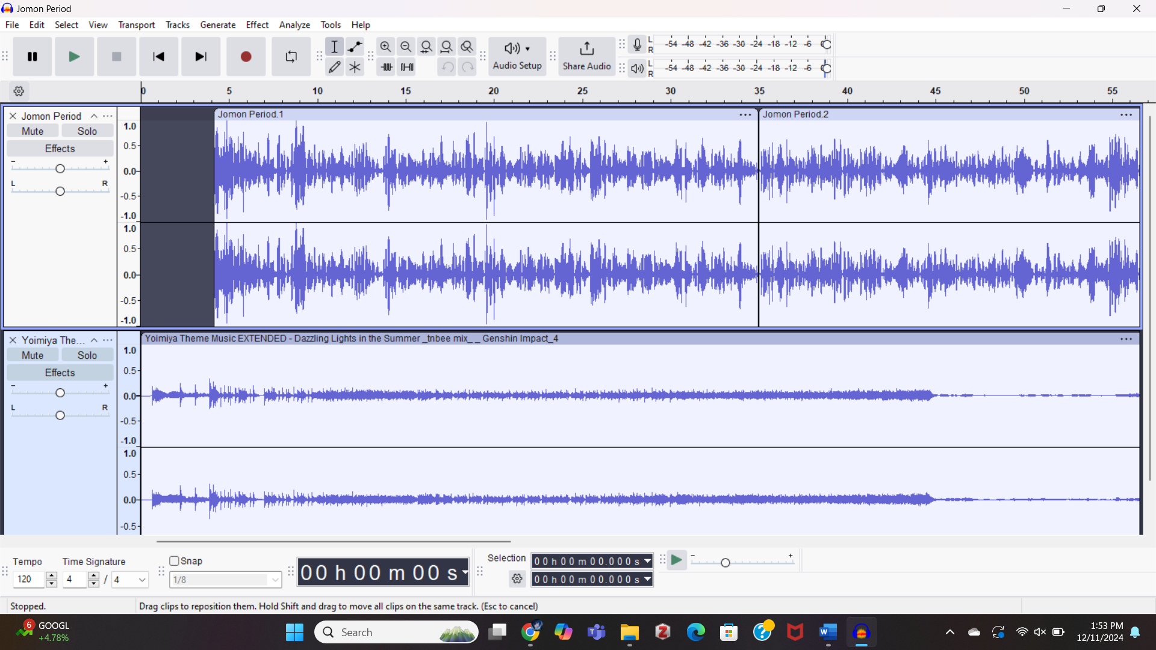Open Yoimiya Theme track options menu
The width and height of the screenshot is (1156, 650).
coord(108,341)
